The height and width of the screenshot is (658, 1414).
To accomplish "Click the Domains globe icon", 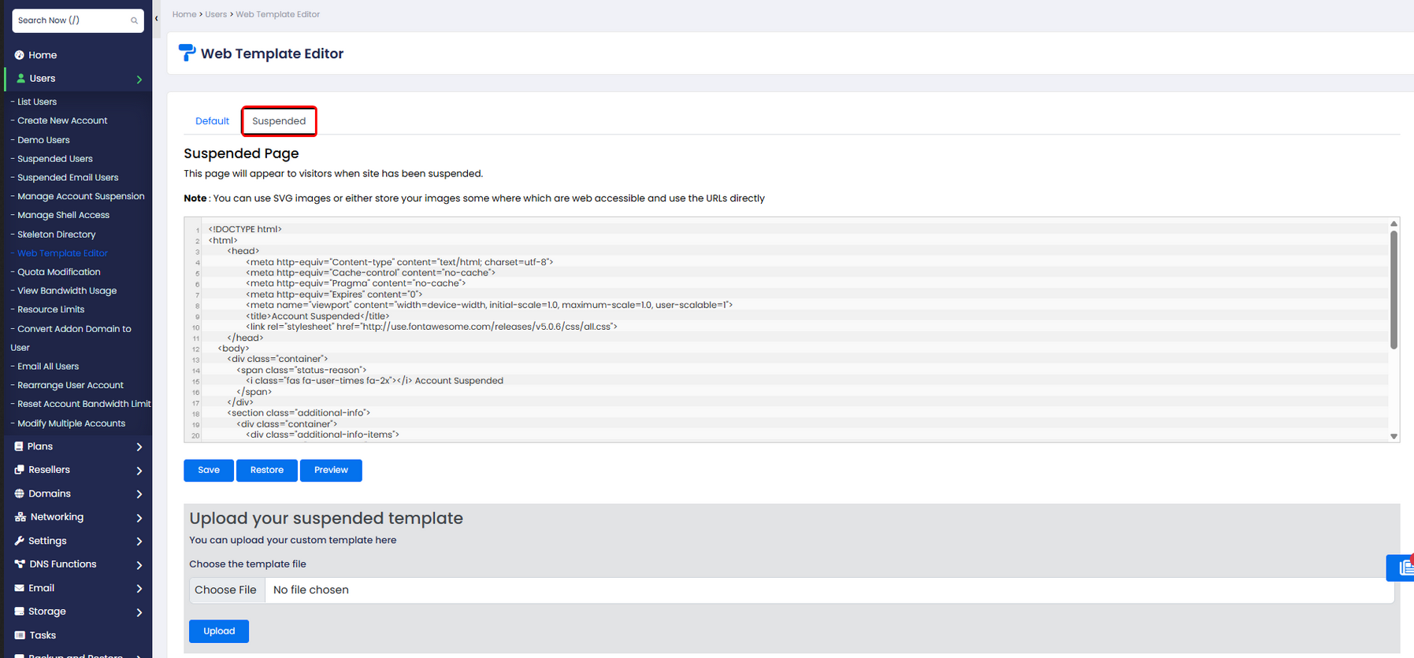I will point(20,494).
